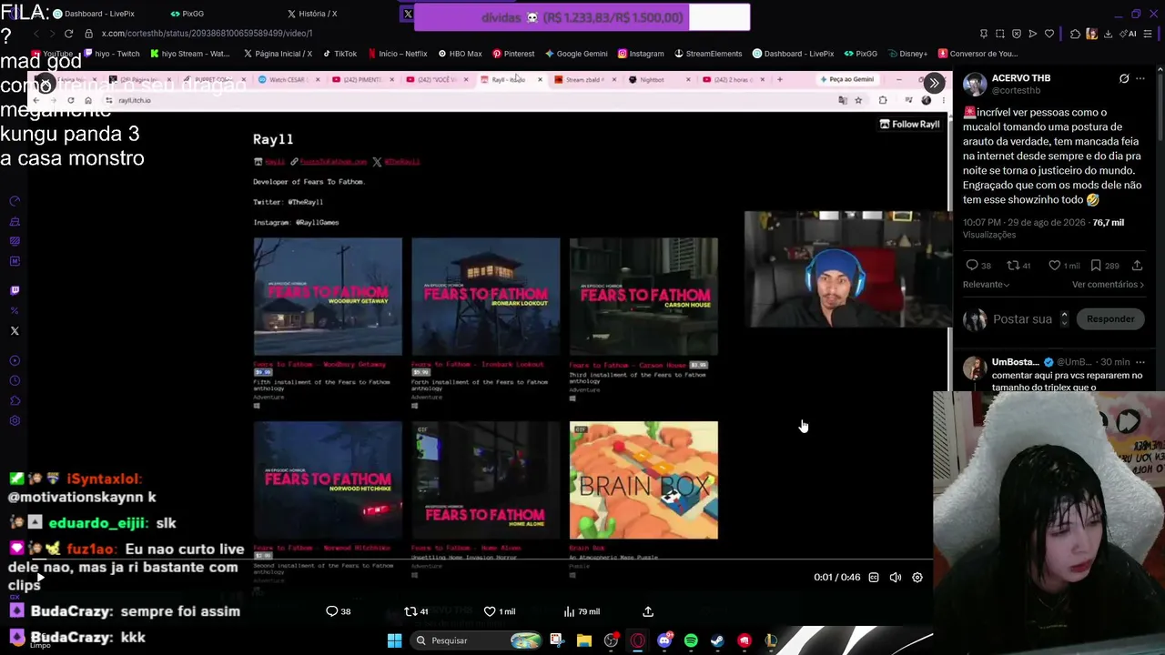Viewport: 1165px width, 655px height.
Task: Open the Norwood Hitchhike game thumbnail
Action: point(328,480)
